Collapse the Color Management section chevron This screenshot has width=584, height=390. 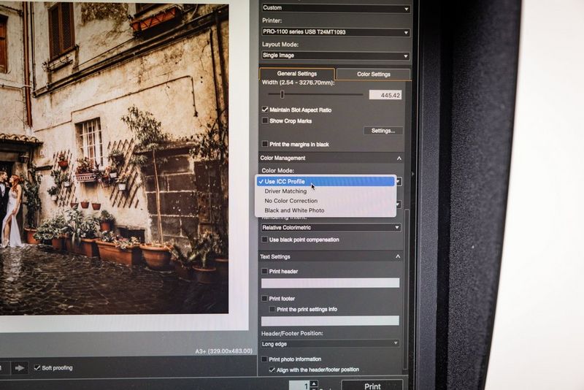click(x=399, y=158)
